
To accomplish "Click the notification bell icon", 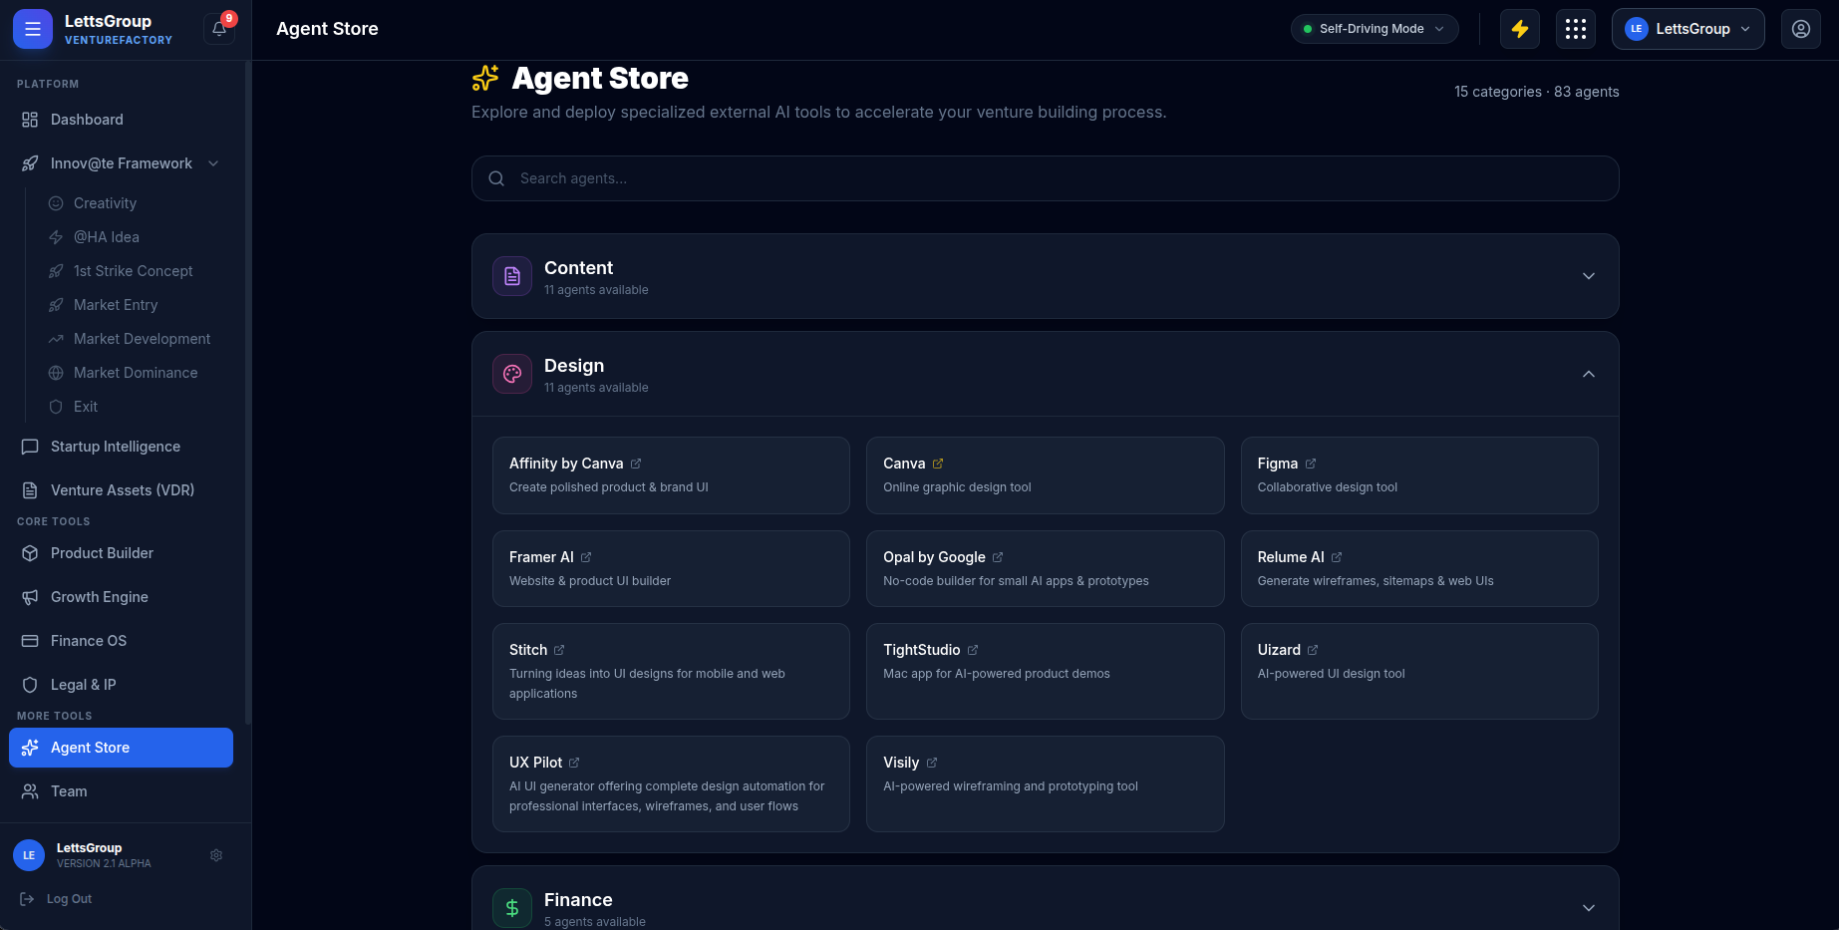I will click(219, 29).
